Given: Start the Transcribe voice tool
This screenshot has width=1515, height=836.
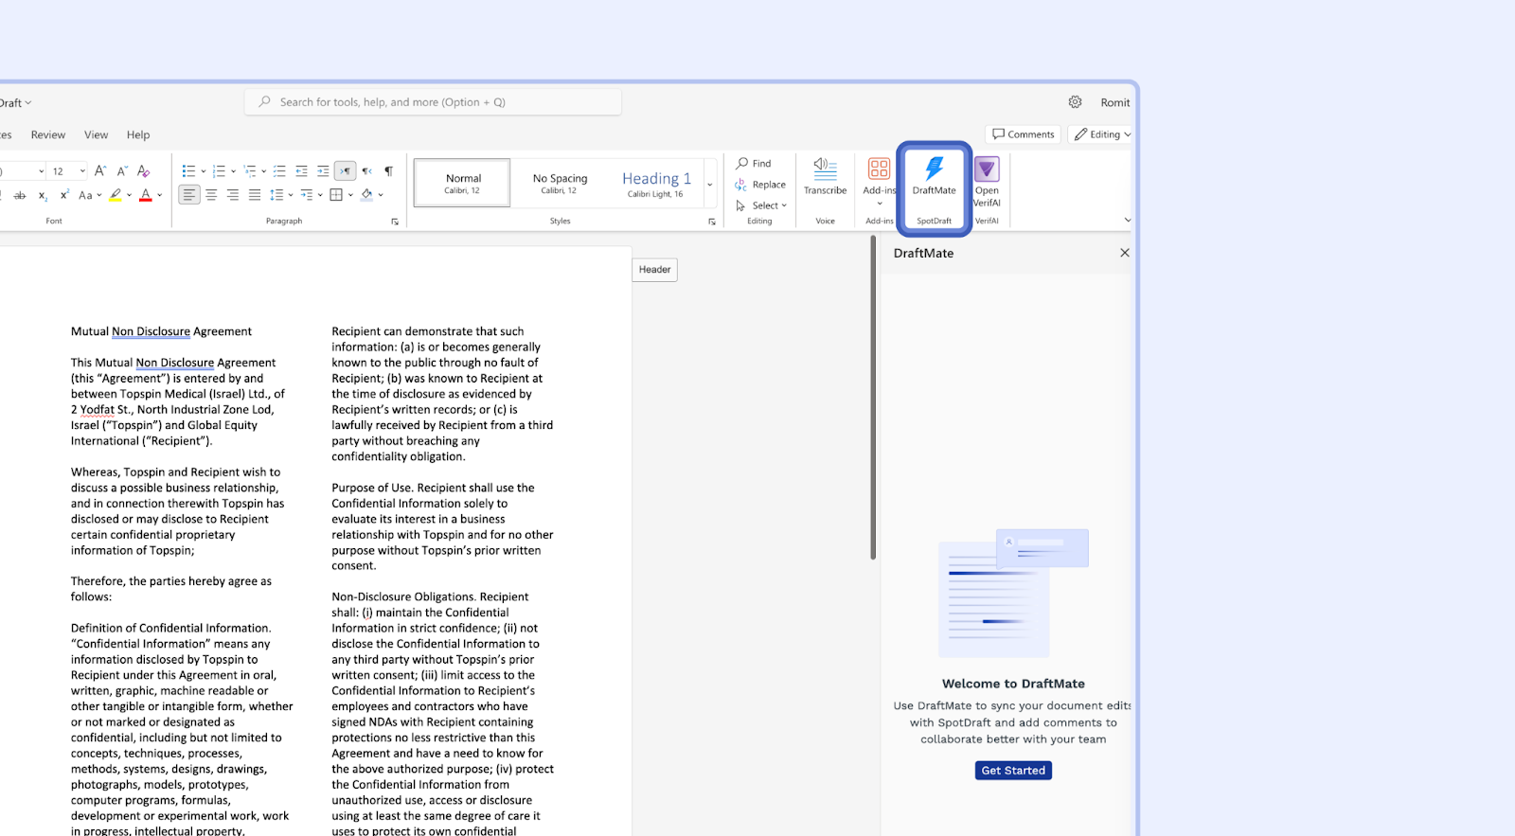Looking at the screenshot, I should click(825, 176).
